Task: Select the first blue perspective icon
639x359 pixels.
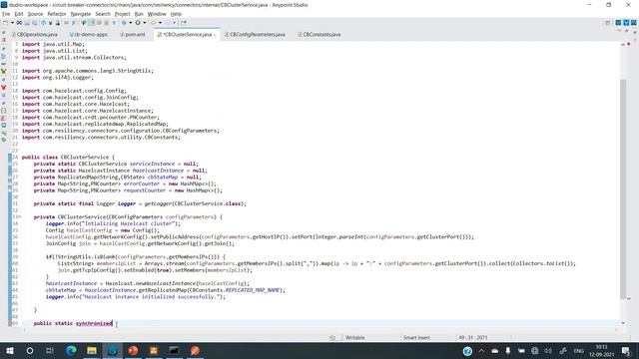Action: pos(618,23)
